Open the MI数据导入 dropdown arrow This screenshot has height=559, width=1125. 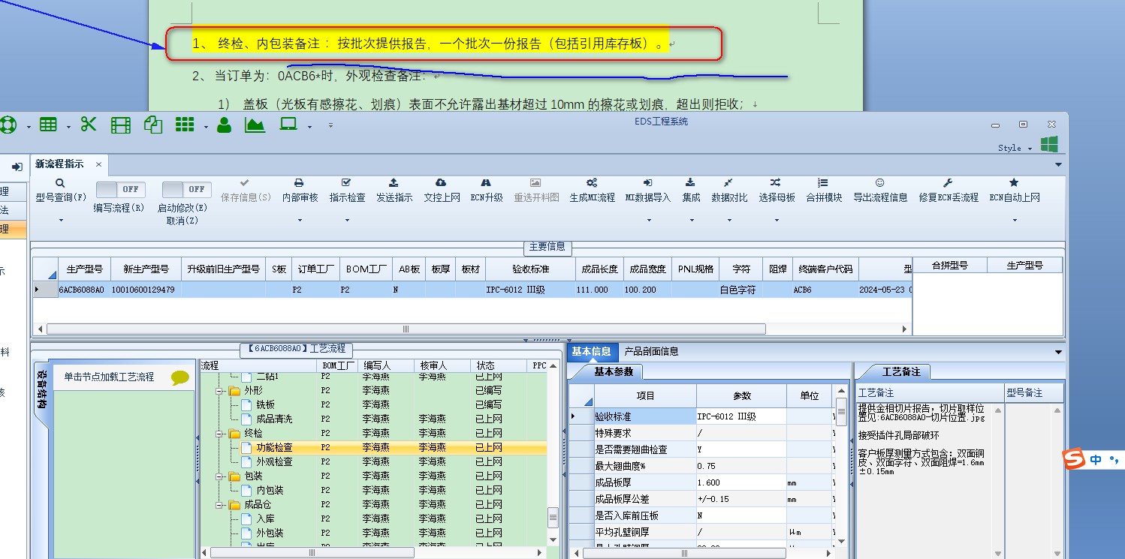648,221
